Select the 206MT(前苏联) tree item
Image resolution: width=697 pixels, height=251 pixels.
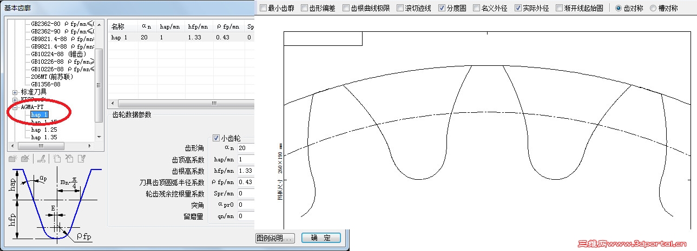click(x=51, y=77)
